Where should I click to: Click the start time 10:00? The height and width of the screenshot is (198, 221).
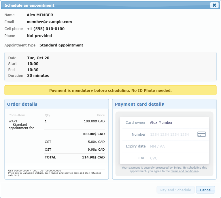pyautogui.click(x=33, y=64)
